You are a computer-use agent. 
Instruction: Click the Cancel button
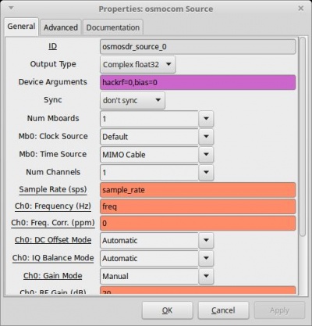223,310
